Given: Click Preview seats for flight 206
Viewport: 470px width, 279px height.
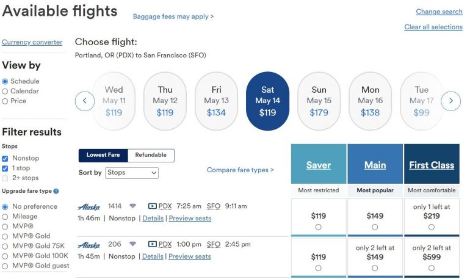Looking at the screenshot, I should point(190,256).
